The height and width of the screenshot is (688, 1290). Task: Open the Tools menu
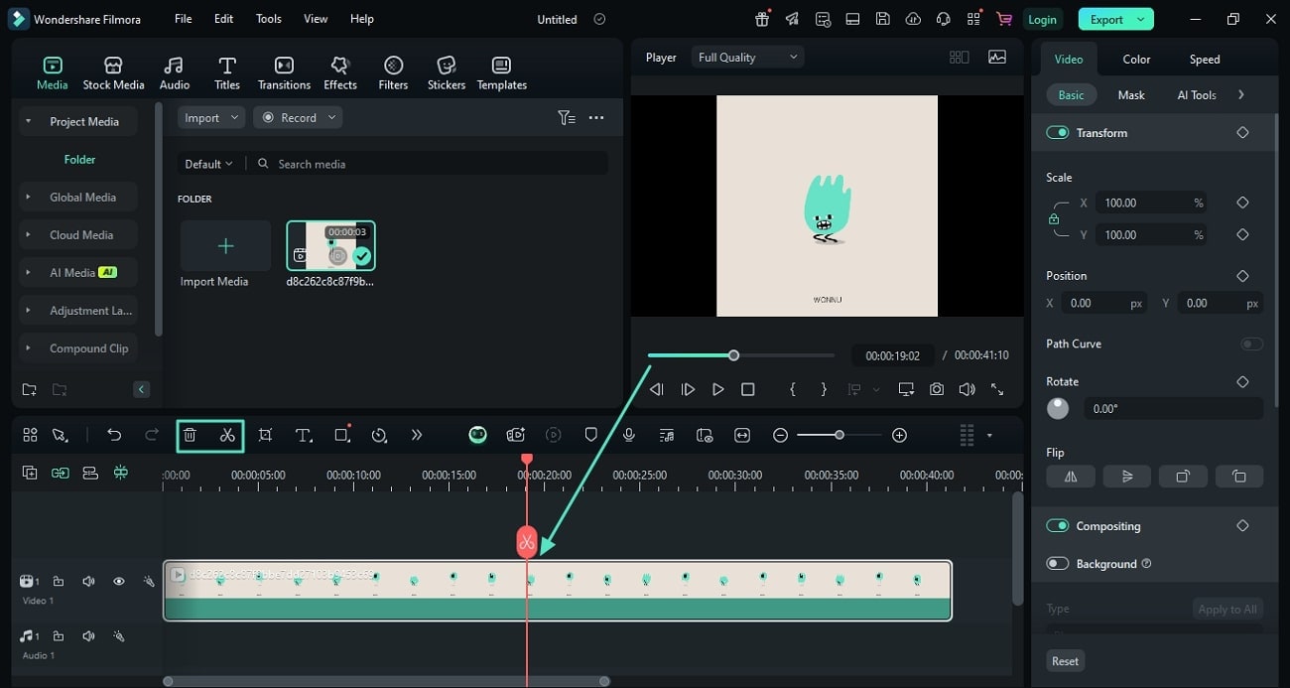click(x=268, y=19)
